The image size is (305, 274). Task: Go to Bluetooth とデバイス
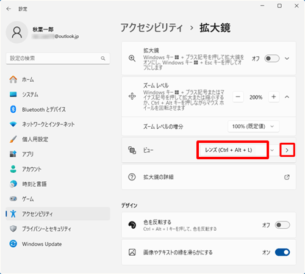(x=58, y=109)
